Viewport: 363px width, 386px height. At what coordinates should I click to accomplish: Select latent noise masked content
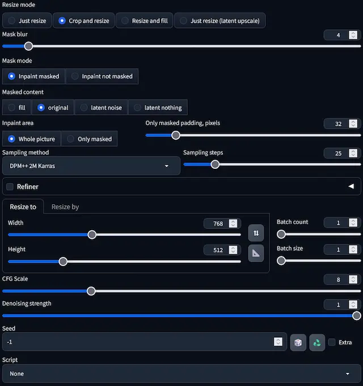(x=101, y=107)
